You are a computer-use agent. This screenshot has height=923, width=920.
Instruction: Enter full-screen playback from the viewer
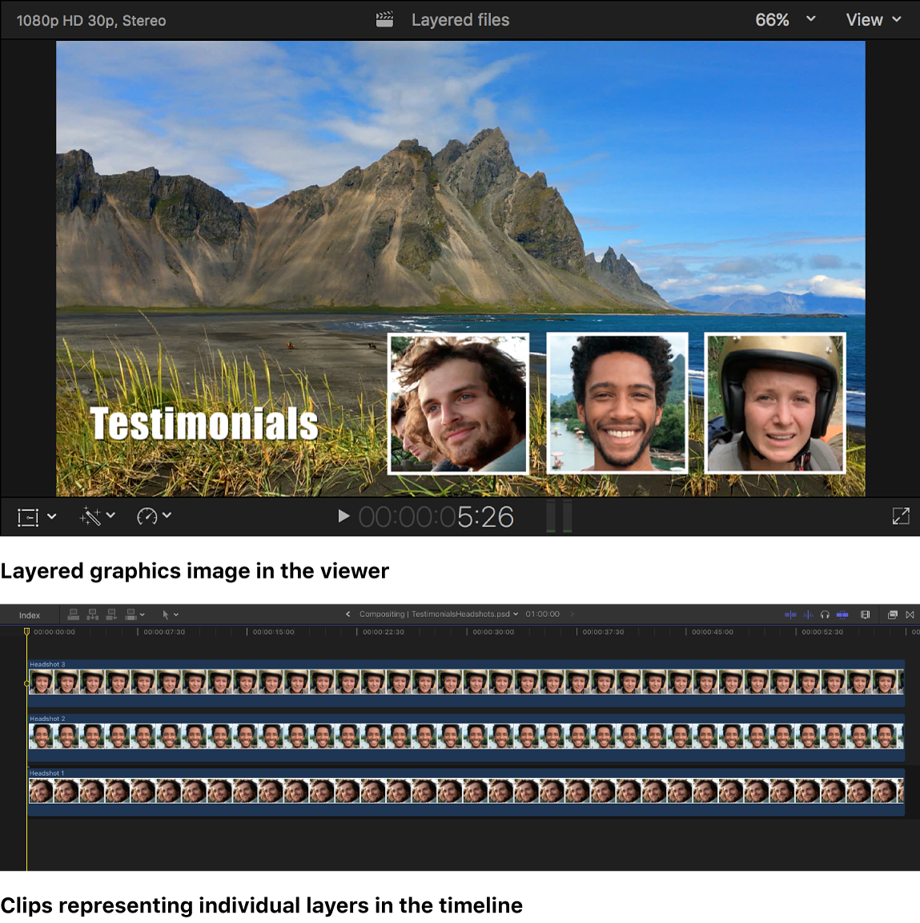click(900, 517)
